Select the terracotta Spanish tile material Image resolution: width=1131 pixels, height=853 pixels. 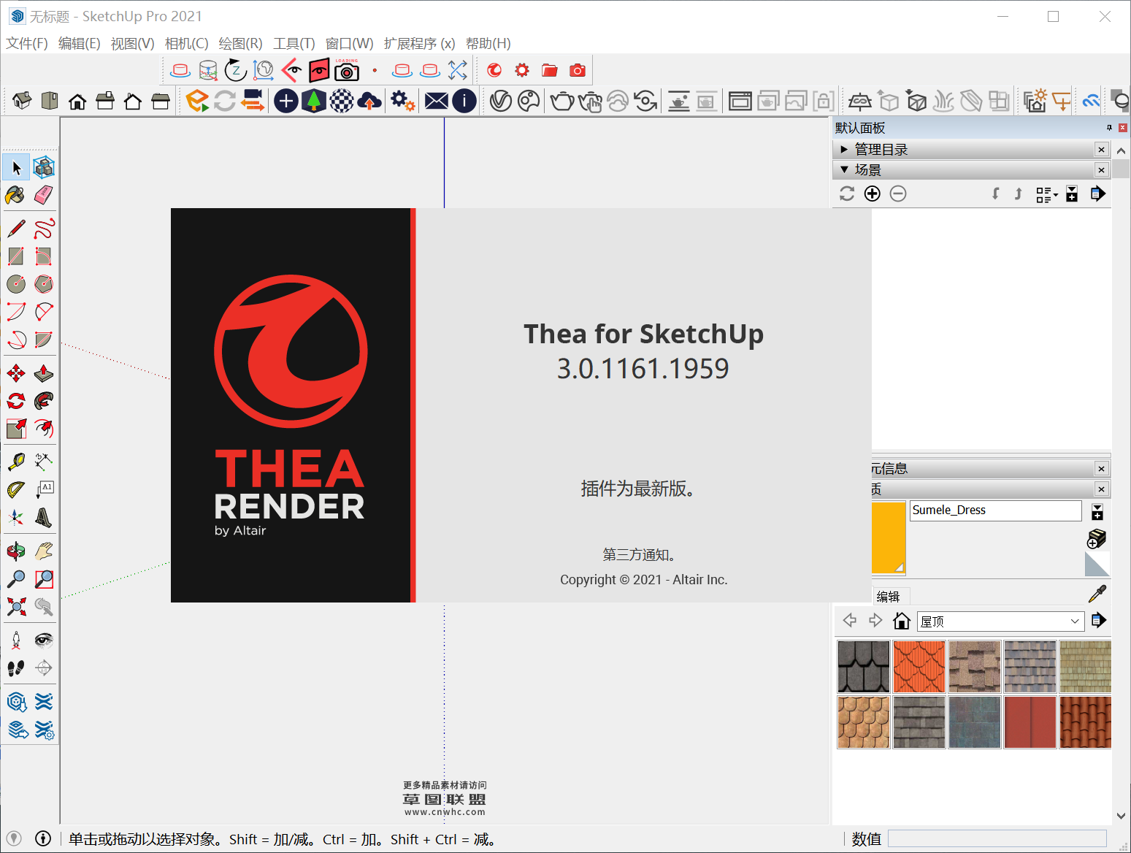tap(1085, 722)
